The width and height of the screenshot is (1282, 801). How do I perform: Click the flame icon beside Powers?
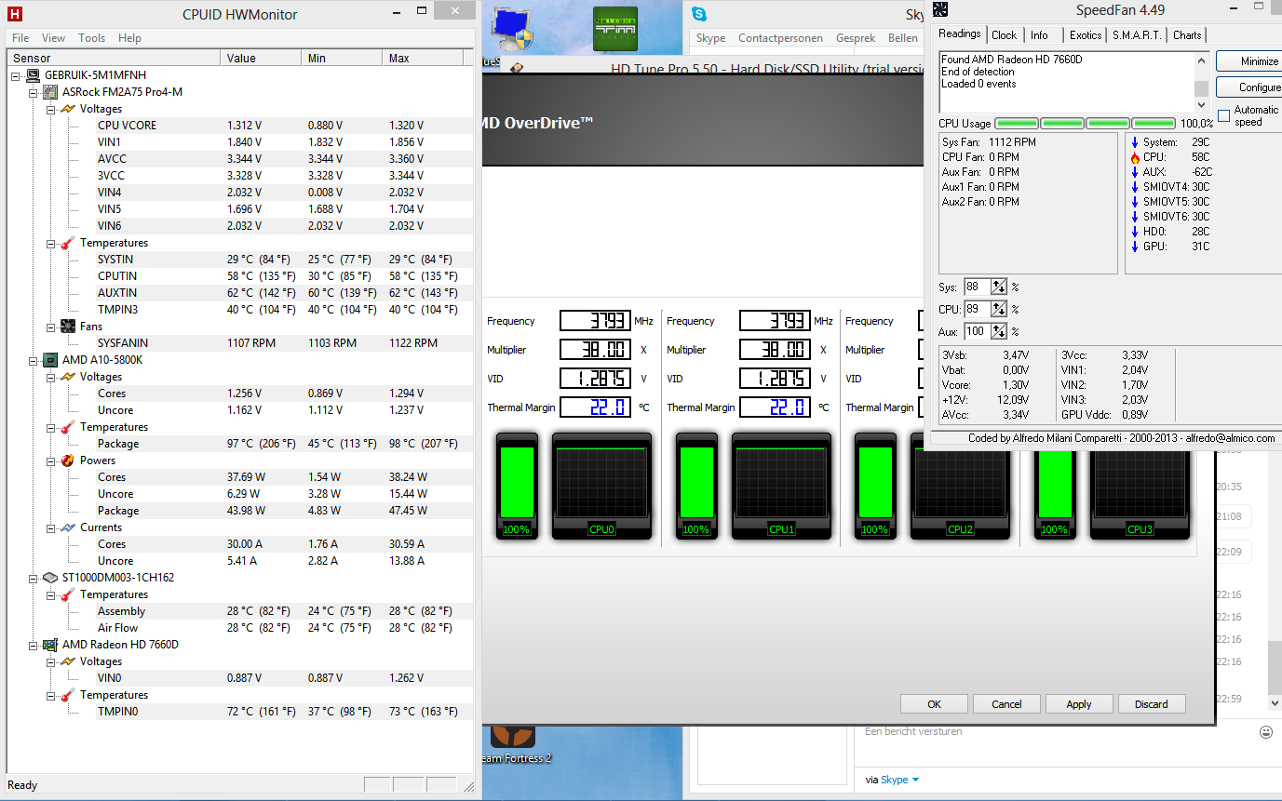coord(68,461)
